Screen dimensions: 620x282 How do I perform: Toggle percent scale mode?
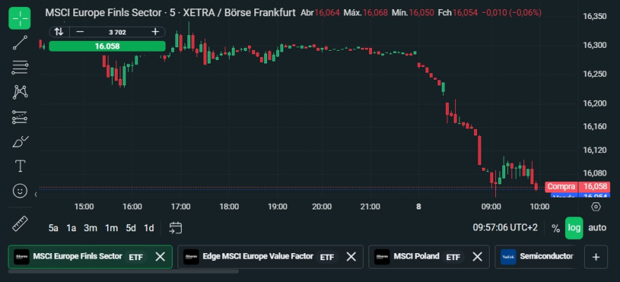click(x=556, y=228)
